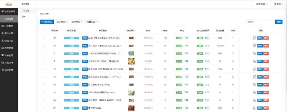This screenshot has width=287, height=112.
Task: Click the blue 添加商品 button
Action: [47, 22]
